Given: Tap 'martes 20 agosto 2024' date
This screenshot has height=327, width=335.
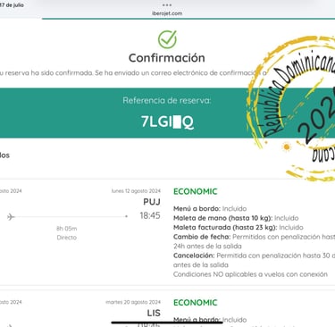Looking at the screenshot, I should click(x=133, y=302).
